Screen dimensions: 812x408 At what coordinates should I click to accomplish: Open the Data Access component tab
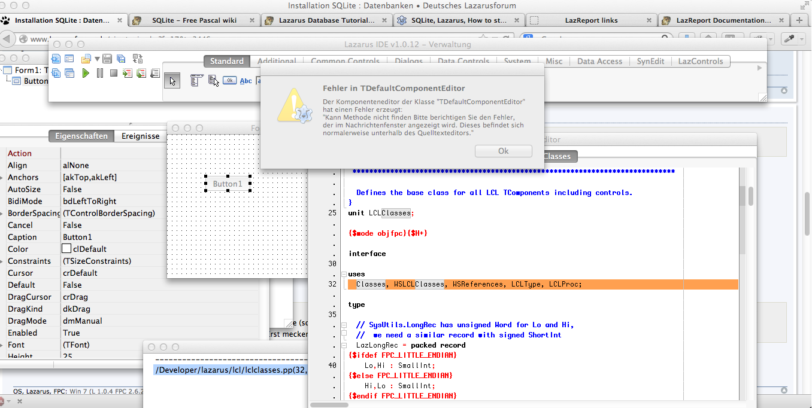point(599,61)
